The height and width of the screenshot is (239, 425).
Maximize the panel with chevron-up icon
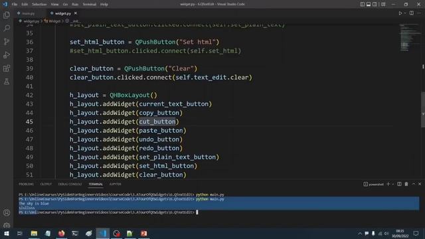414,184
